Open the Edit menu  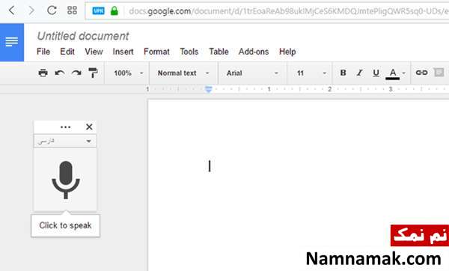pyautogui.click(x=67, y=52)
